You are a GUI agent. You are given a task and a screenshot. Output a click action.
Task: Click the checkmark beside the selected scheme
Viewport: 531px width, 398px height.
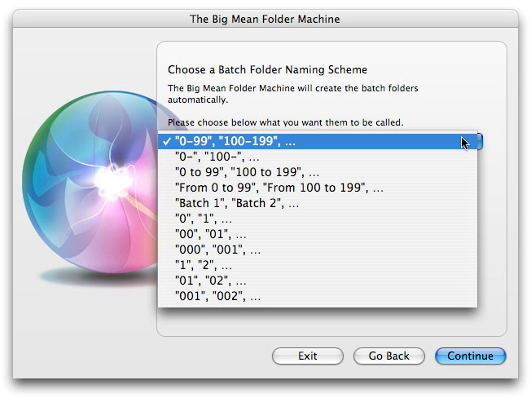(167, 141)
